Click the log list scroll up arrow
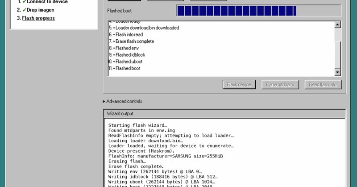This screenshot has width=357, height=187. (x=337, y=25)
